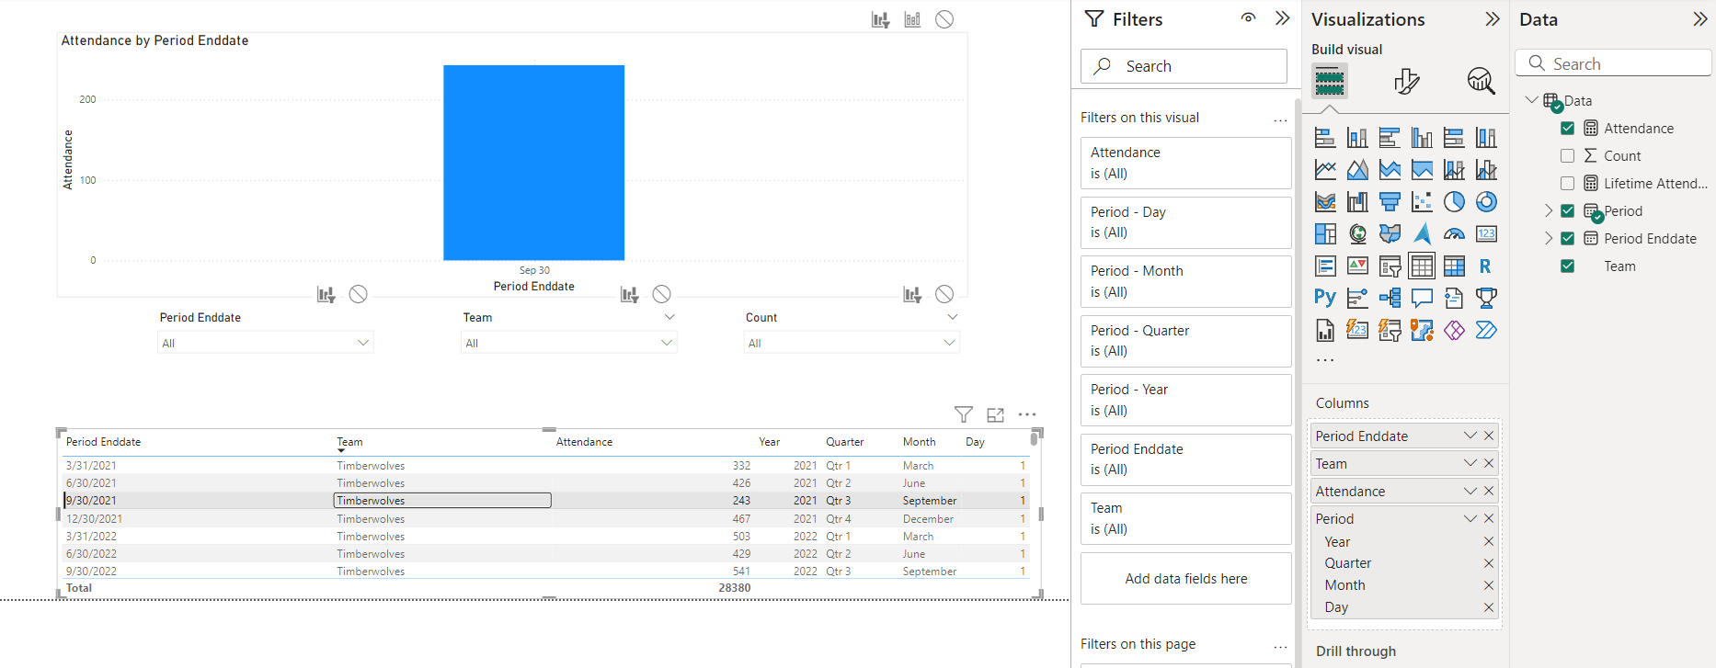Choose the R script visual
The width and height of the screenshot is (1716, 668).
tap(1486, 266)
